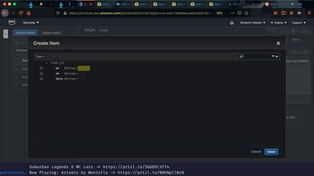Image resolution: width=314 pixels, height=176 pixels.
Task: Click the address bar URL
Action: [140, 13]
